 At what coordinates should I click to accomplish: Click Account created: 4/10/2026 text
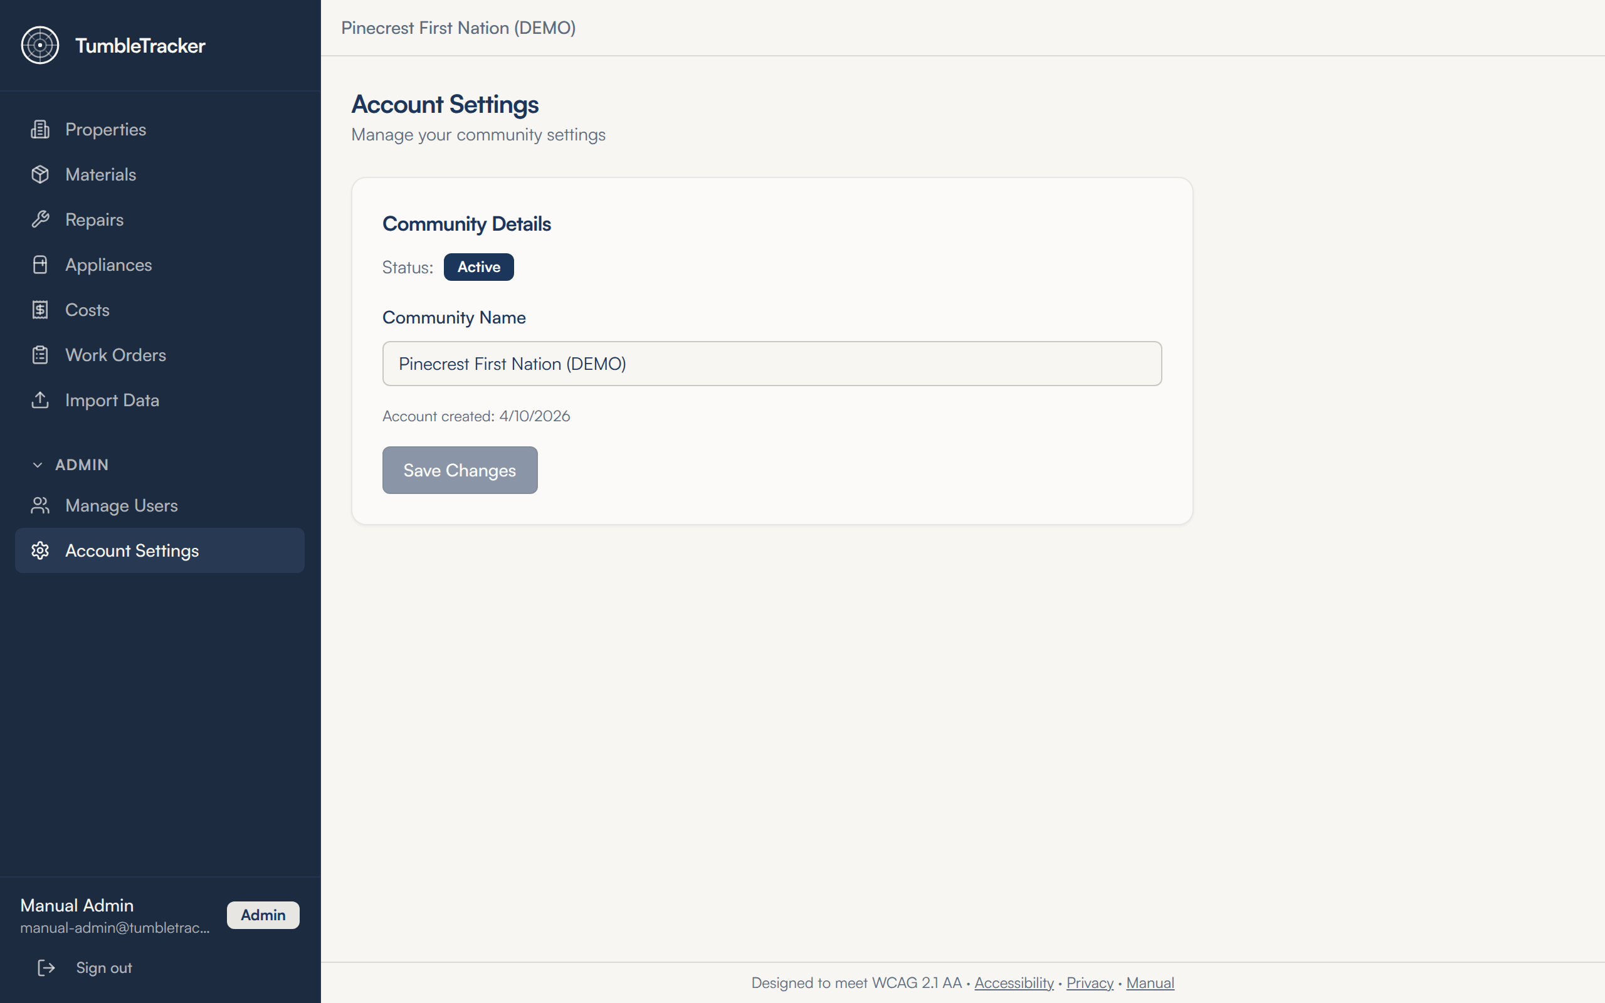(476, 416)
